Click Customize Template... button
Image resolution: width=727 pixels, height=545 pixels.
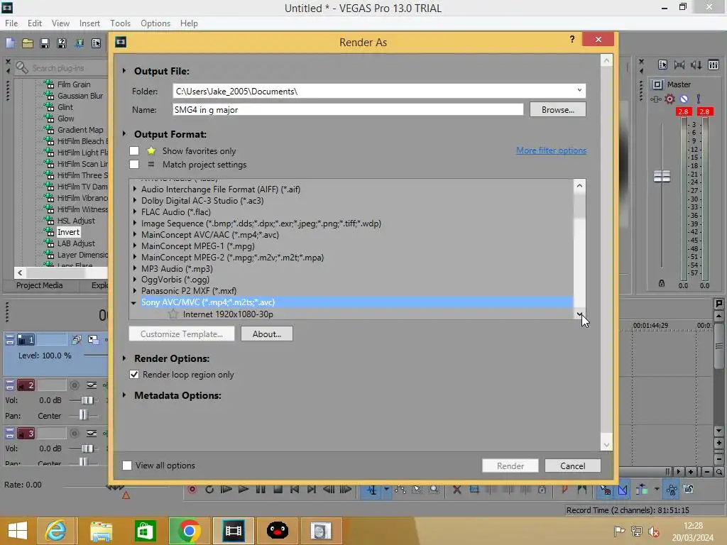181,334
